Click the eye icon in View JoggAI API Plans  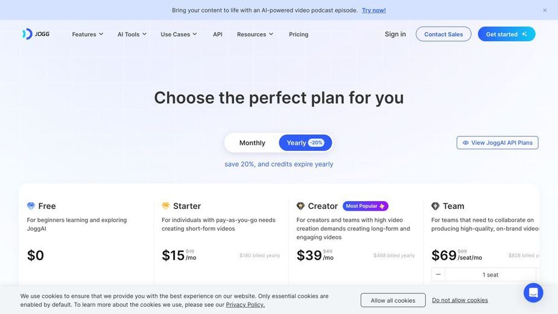(x=466, y=143)
